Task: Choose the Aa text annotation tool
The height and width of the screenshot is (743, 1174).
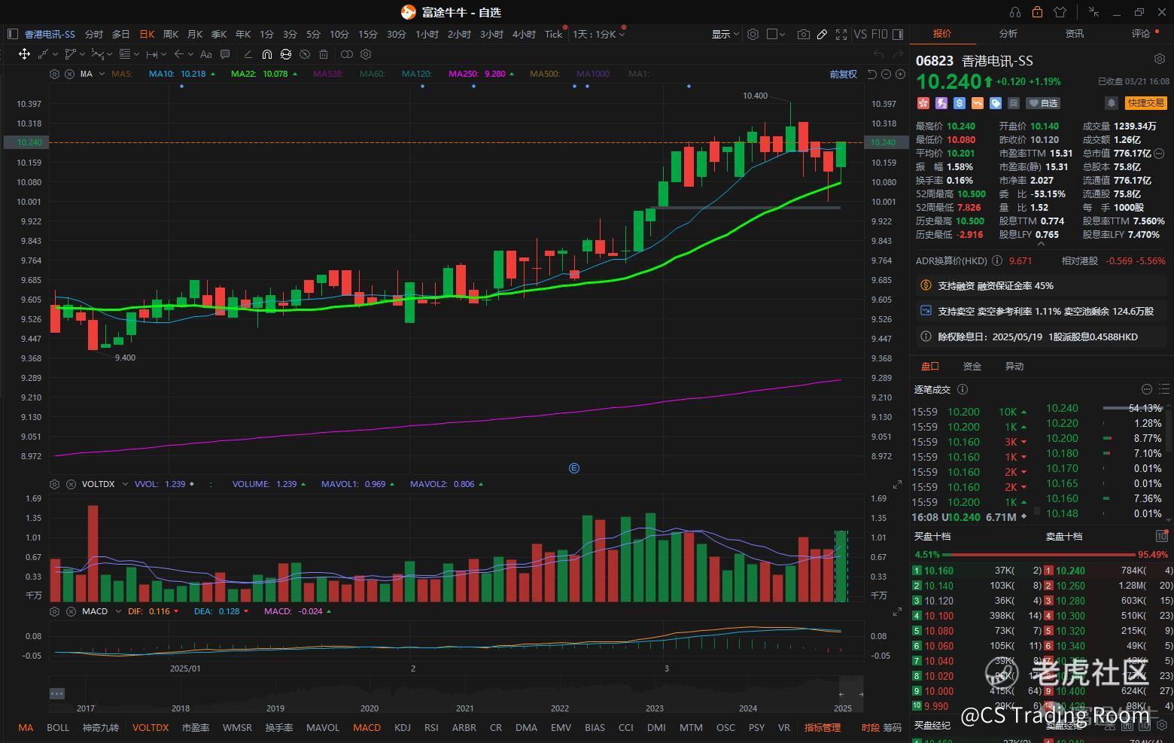Action: pos(205,54)
